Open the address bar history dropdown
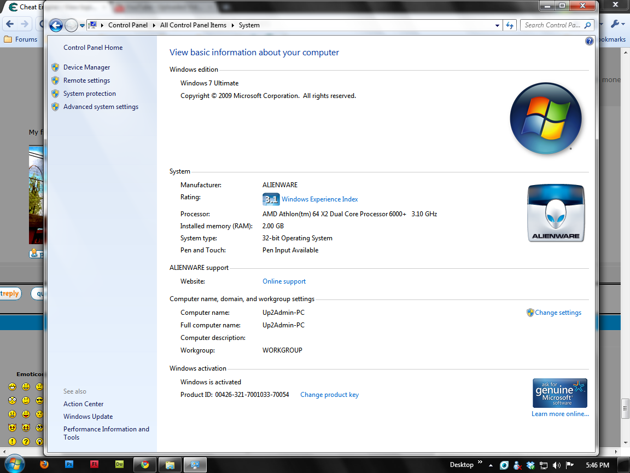Viewport: 630px width, 473px height. (x=498, y=25)
